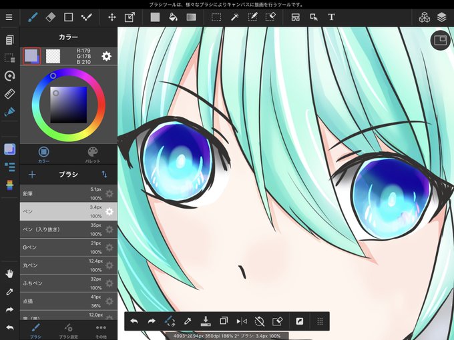
Task: Select the foreground color swatch
Action: click(31, 56)
